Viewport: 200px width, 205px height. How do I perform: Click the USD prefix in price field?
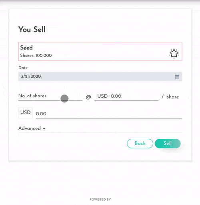tap(102, 96)
